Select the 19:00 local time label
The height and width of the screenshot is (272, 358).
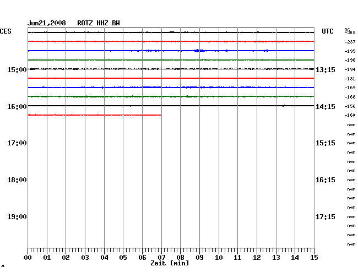pos(17,217)
